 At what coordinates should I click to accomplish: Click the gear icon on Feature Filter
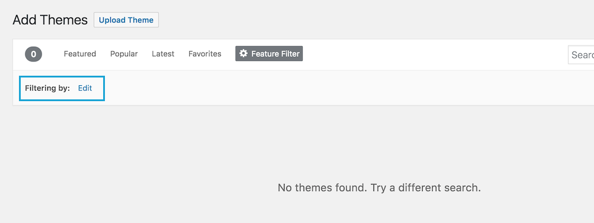(244, 54)
